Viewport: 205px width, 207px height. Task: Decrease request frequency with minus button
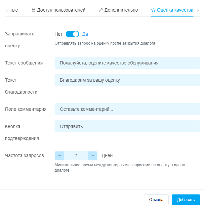click(60, 155)
